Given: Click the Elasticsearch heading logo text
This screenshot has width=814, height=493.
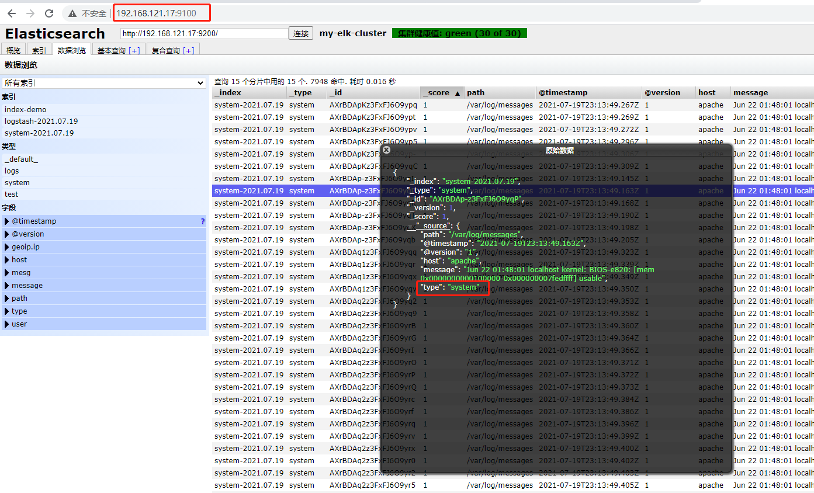Looking at the screenshot, I should point(55,33).
